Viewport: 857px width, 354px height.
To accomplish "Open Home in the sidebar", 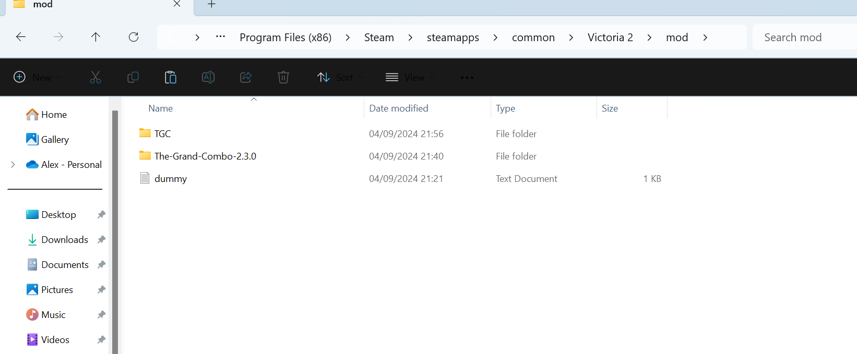I will 46,114.
